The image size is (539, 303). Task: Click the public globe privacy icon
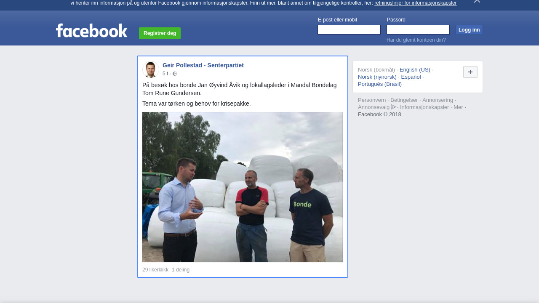(175, 74)
